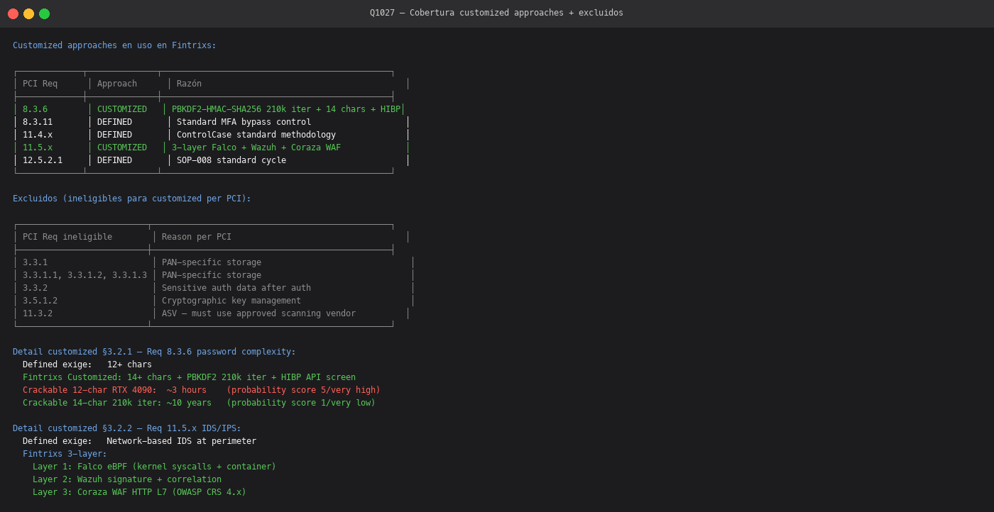Click the "Crackable 14-char 210k iter" line
994x512 pixels.
(x=199, y=403)
